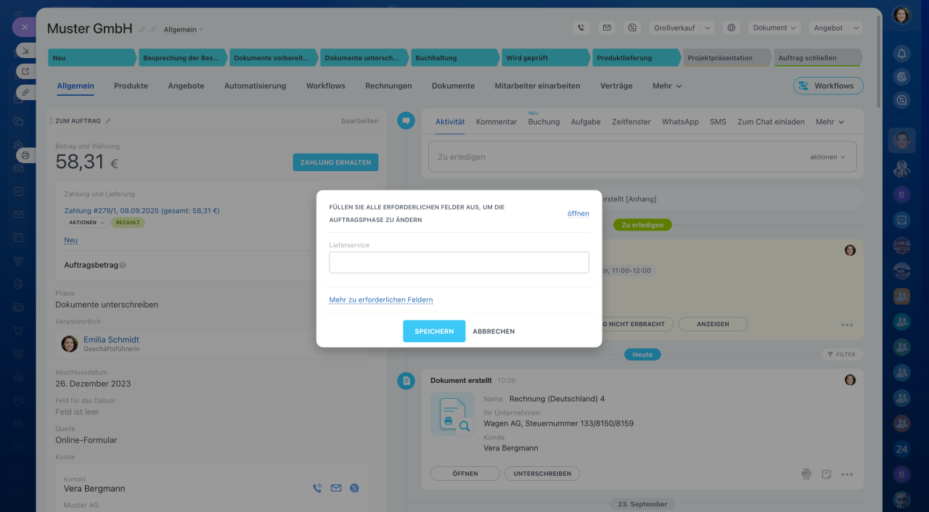This screenshot has height=512, width=929.
Task: Switch to the Angebote tab
Action: [x=186, y=86]
